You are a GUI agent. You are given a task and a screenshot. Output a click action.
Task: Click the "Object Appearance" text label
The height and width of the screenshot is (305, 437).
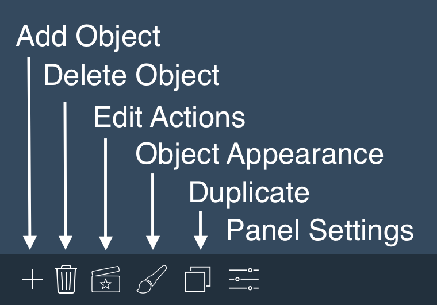259,155
